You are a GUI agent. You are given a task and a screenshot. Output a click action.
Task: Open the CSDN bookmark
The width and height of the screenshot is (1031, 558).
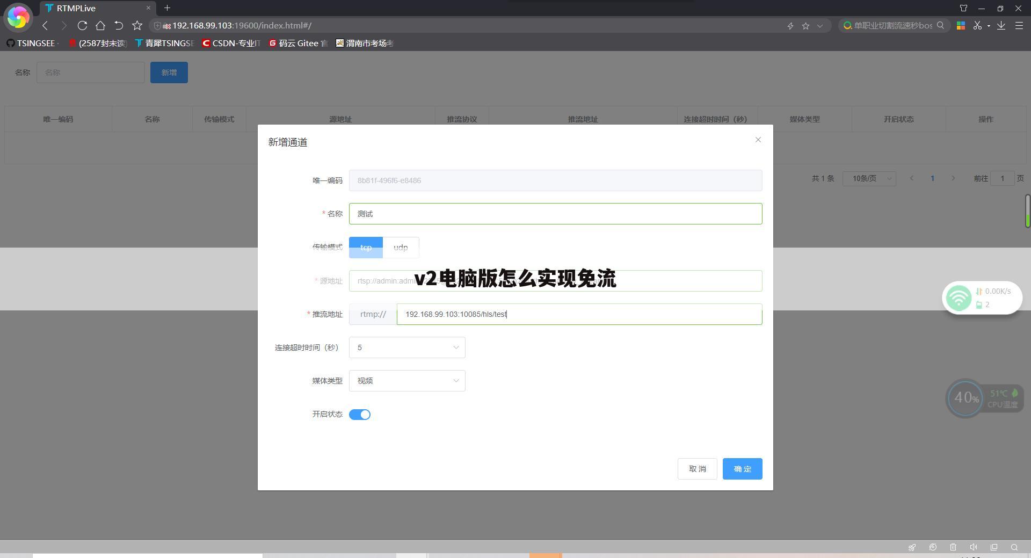click(231, 43)
